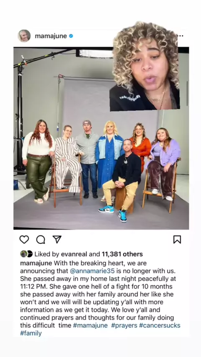Share the post using the paper plane icon
This screenshot has height=357, width=201.
57,239
